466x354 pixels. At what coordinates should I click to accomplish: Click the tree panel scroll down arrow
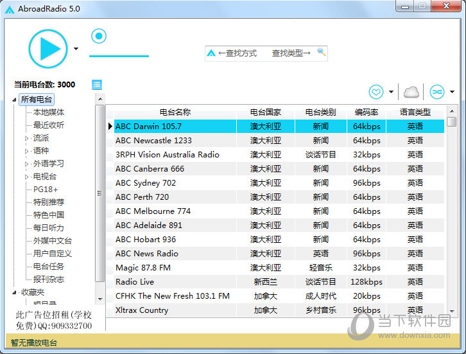tap(100, 299)
